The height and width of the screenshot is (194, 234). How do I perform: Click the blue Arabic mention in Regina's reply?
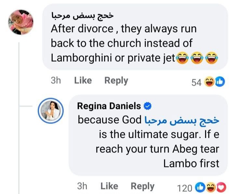[182, 120]
